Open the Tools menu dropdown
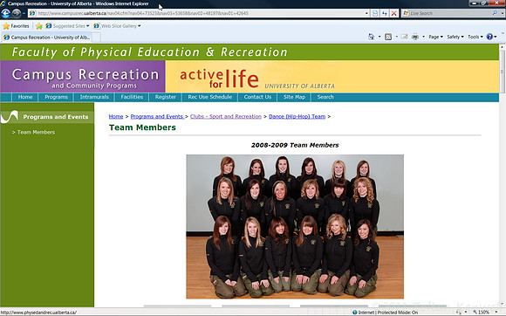506x316 pixels. click(x=475, y=37)
